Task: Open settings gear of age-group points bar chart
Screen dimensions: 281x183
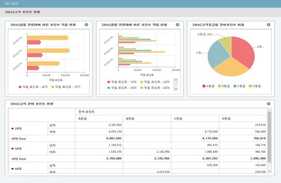Action: point(177,25)
